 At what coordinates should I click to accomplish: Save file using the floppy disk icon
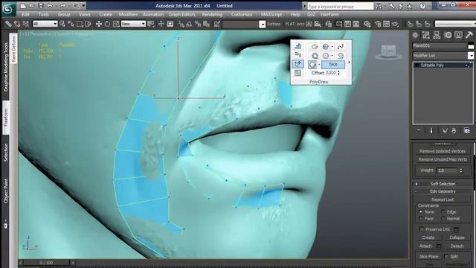coord(41,6)
